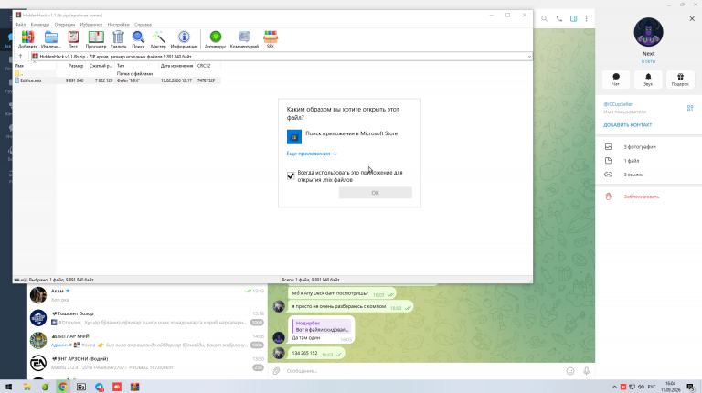Screen dimensions: 702x393
Task: Open the Тошкент бозор channel chat
Action: (147, 318)
